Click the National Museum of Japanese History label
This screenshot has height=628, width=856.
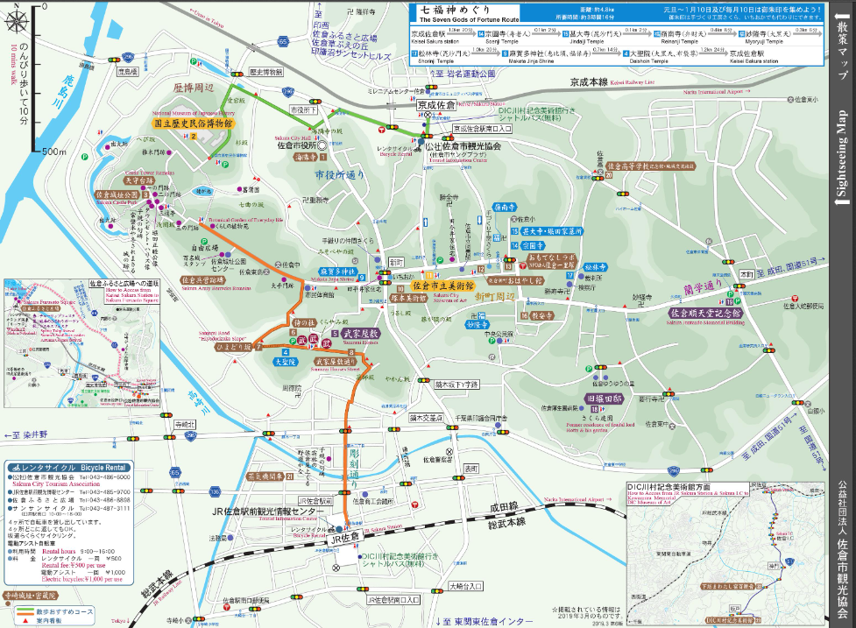coord(193,124)
